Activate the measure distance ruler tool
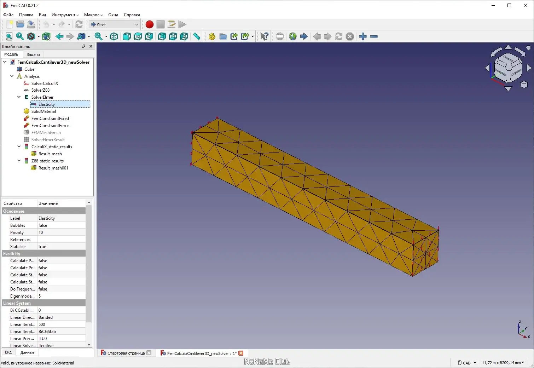 (x=197, y=36)
